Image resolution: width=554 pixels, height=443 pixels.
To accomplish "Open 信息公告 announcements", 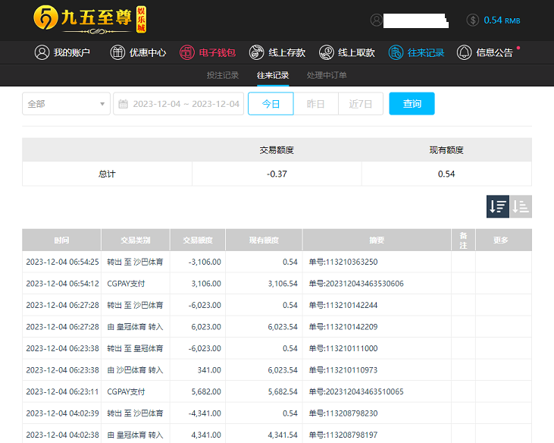I will (486, 53).
